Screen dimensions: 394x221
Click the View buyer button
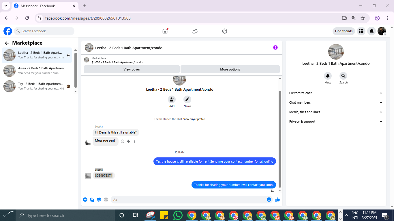(132, 69)
